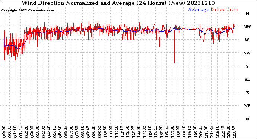Click the 02:55 time axis label
Screen dimensions: 257x139
click(32, 132)
